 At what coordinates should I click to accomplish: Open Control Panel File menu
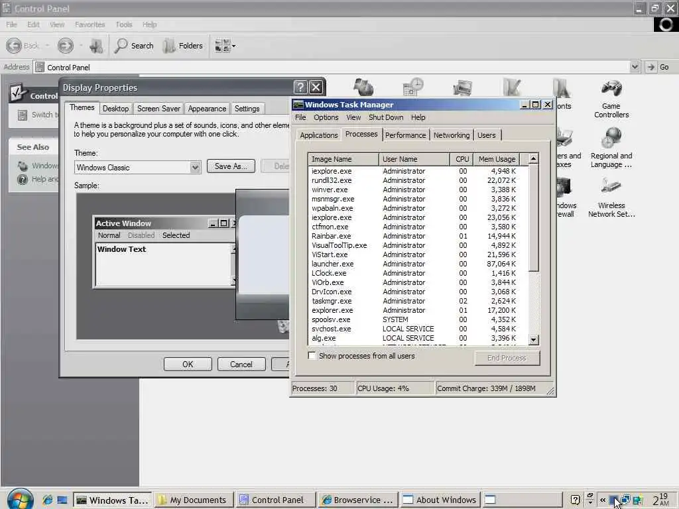point(11,25)
